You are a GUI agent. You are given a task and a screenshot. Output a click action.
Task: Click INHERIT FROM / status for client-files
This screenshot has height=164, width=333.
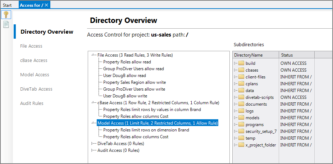[296, 77]
